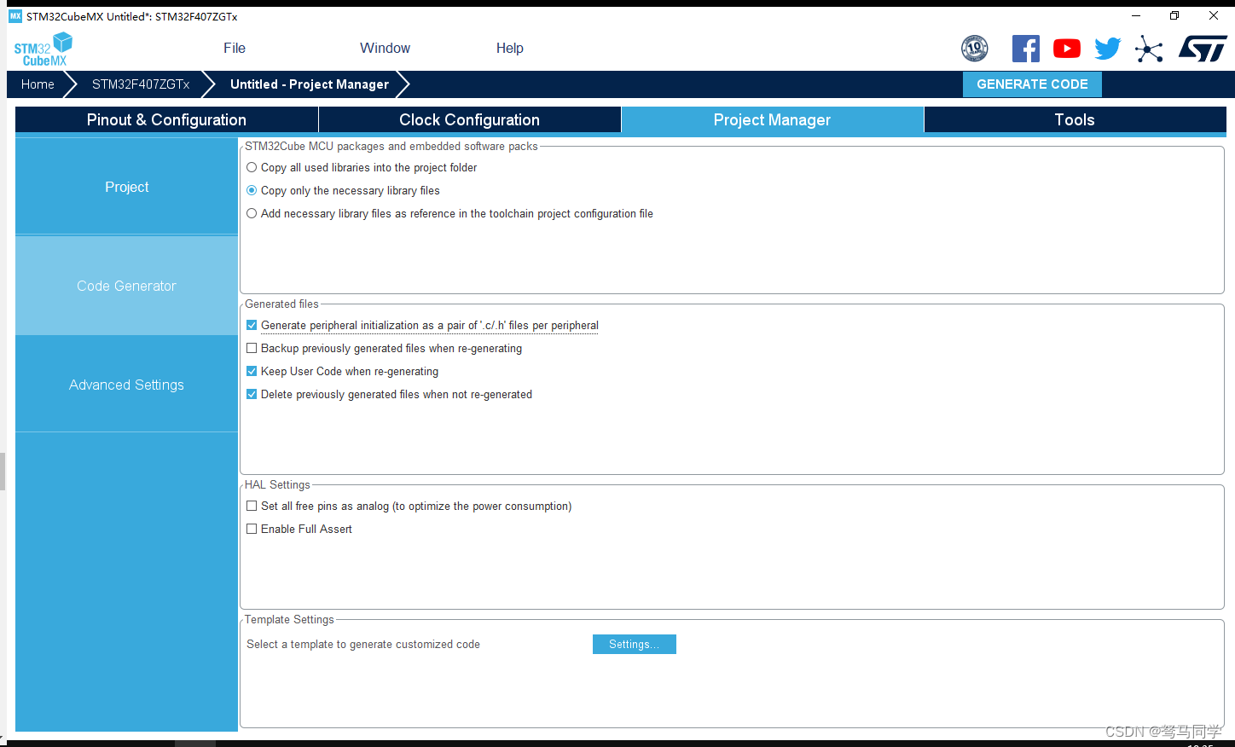The width and height of the screenshot is (1235, 747).
Task: Switch to Clock Configuration tab
Action: [x=469, y=120]
